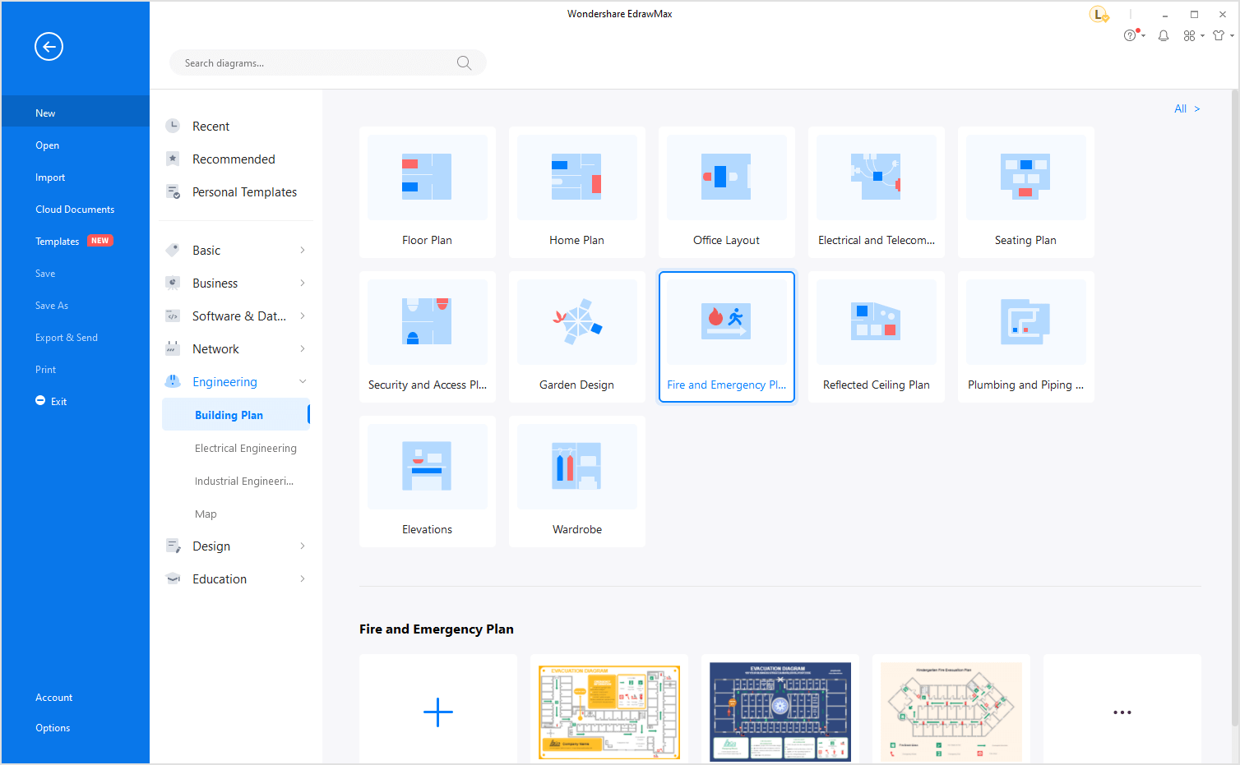
Task: Collapse the Engineering category chevron
Action: tap(303, 381)
